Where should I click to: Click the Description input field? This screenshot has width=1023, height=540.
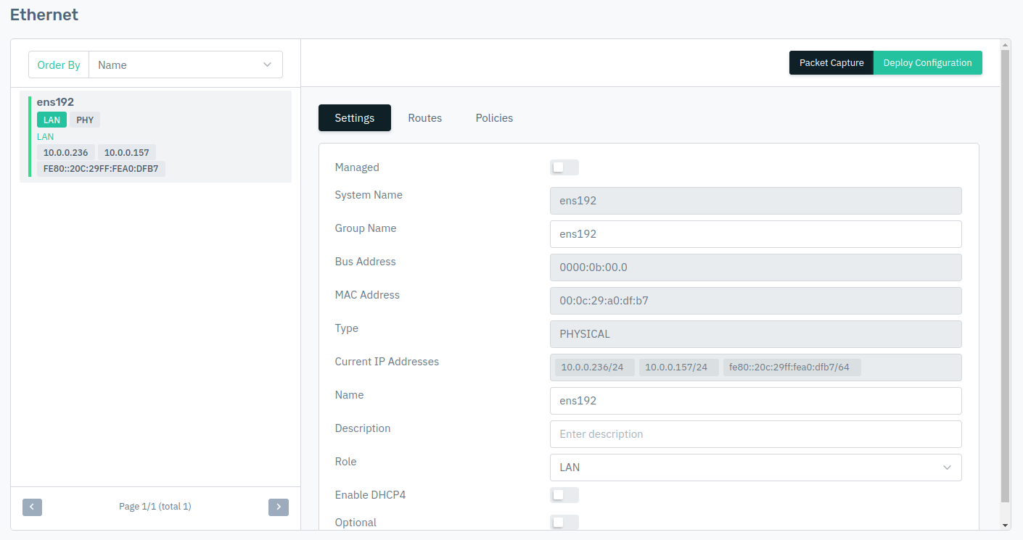tap(755, 434)
